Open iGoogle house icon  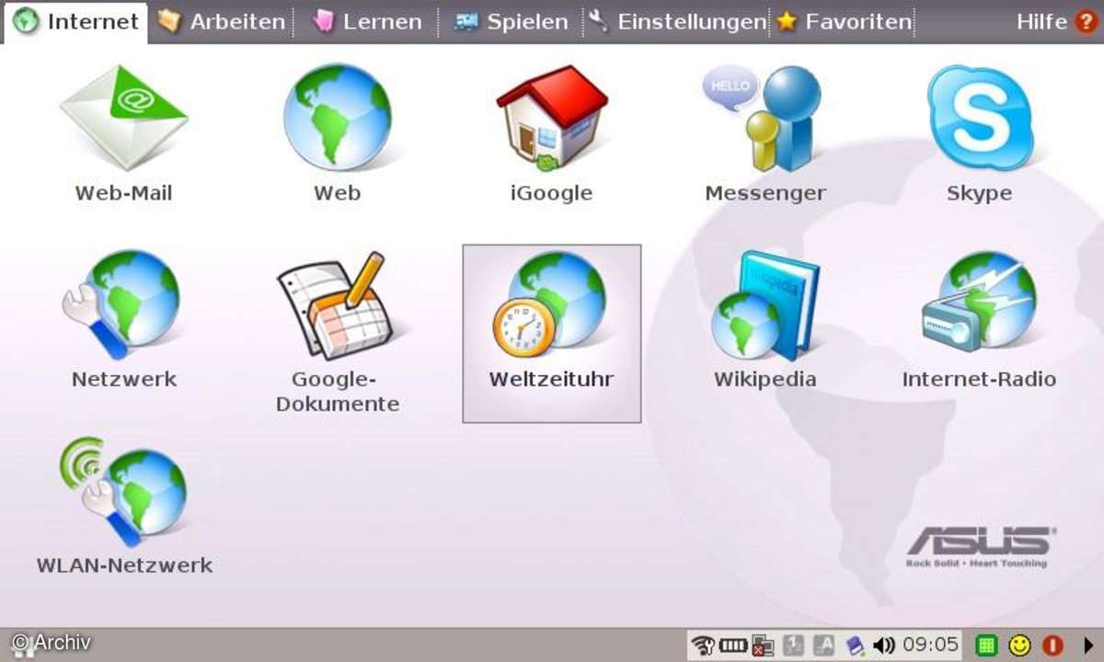point(551,133)
